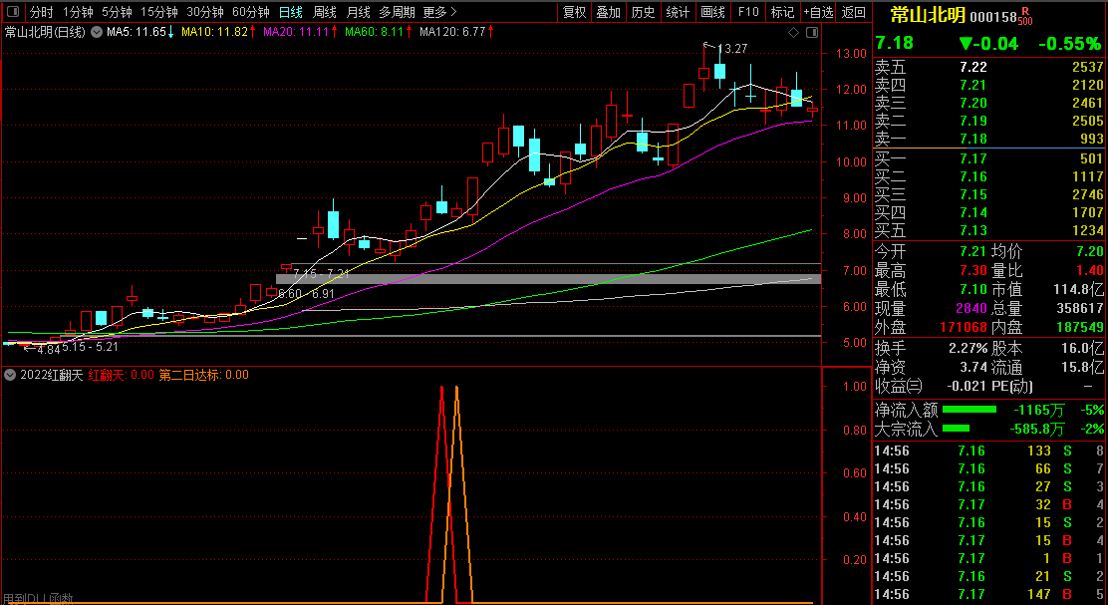Viewport: 1108px width, 605px height.
Task: Open the 更多 > period menu
Action: [439, 12]
